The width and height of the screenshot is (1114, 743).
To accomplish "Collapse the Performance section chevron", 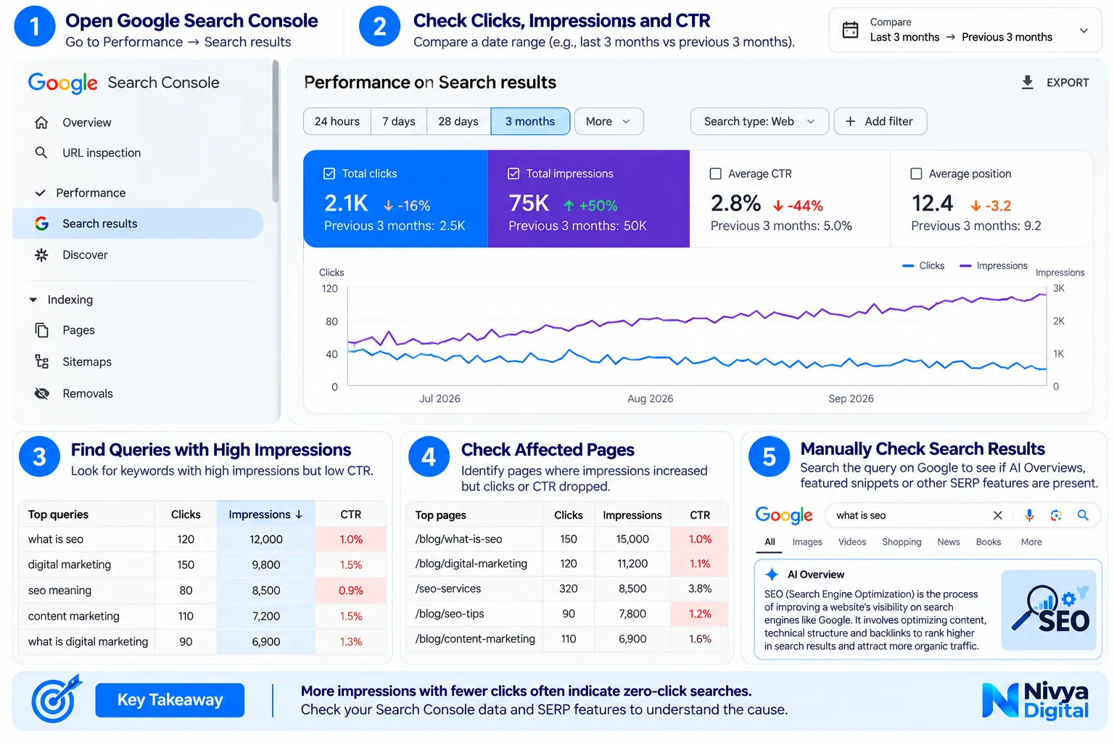I will pyautogui.click(x=41, y=193).
